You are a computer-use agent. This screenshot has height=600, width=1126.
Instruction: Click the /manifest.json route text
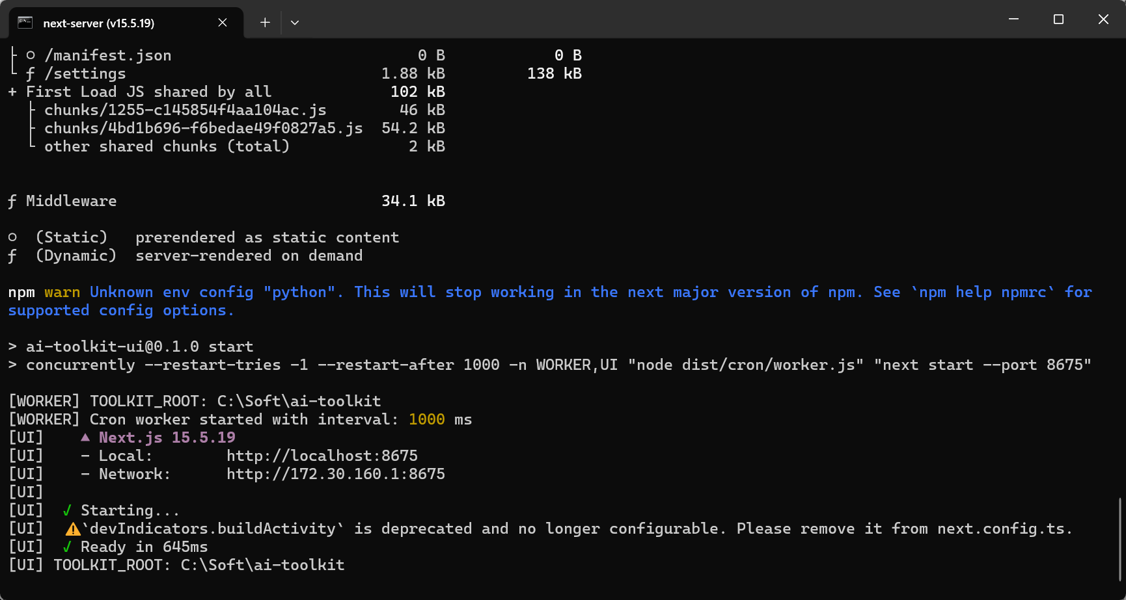108,55
